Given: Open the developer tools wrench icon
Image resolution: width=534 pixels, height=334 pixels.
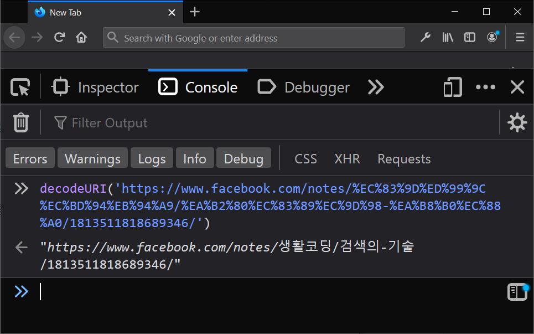Looking at the screenshot, I should pyautogui.click(x=426, y=37).
